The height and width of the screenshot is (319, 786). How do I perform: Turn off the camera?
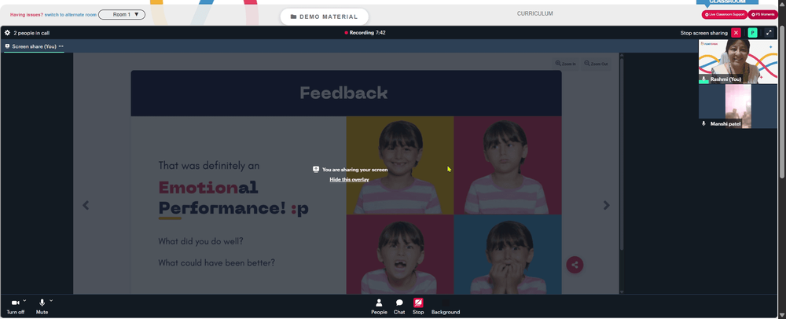pos(15,306)
